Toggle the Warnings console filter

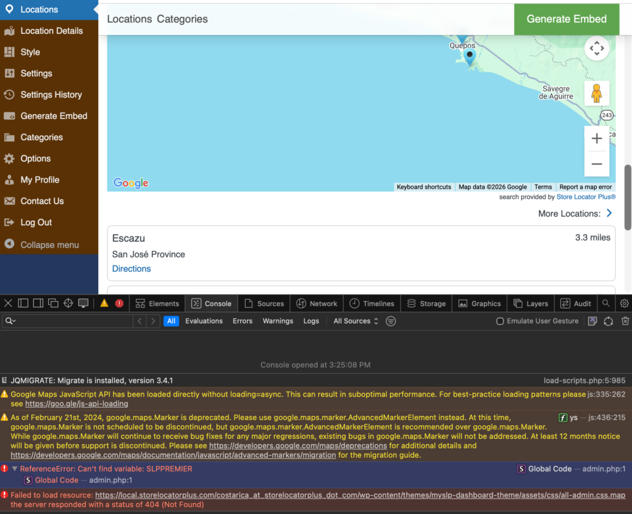coord(278,321)
